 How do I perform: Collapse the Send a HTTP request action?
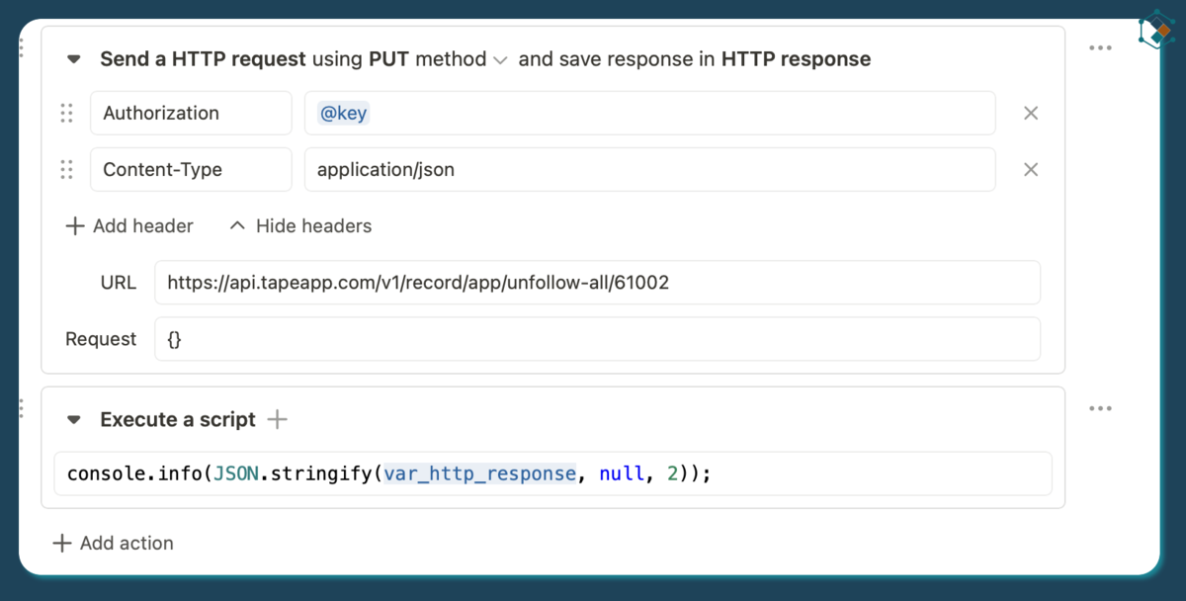coord(73,59)
